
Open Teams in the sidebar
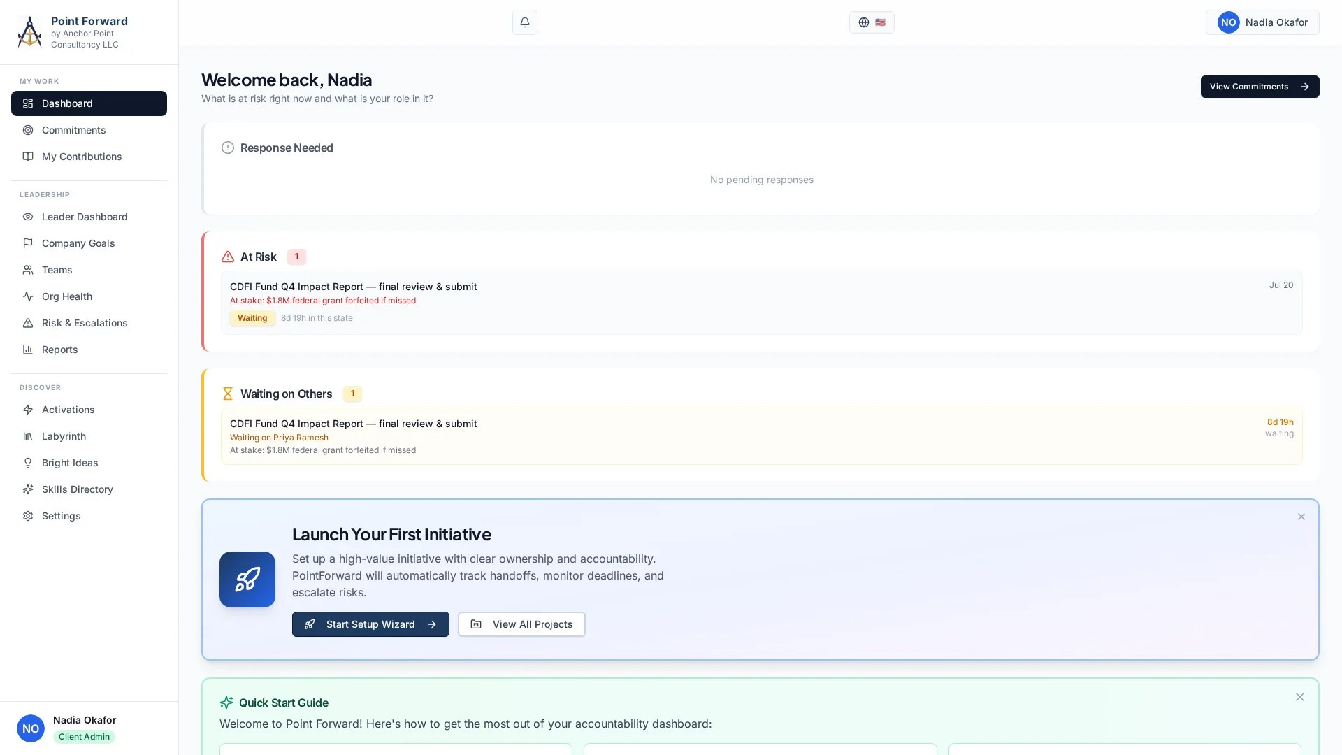click(89, 270)
